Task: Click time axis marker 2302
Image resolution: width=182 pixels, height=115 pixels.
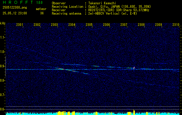Action: (37, 24)
